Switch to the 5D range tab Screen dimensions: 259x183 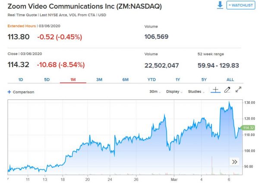(47, 80)
